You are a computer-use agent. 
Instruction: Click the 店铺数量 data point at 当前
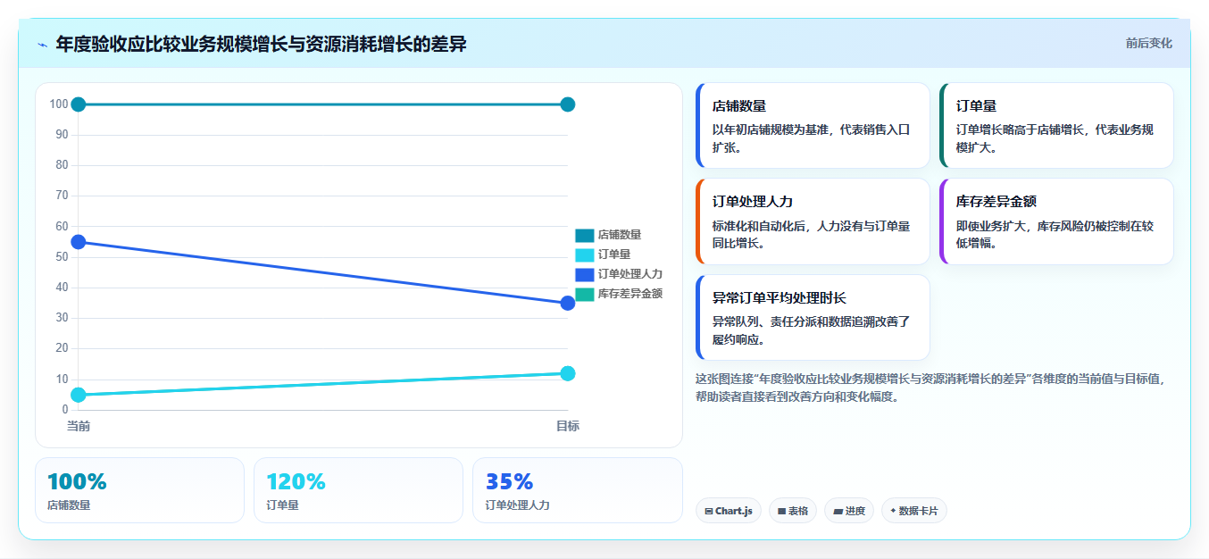79,104
